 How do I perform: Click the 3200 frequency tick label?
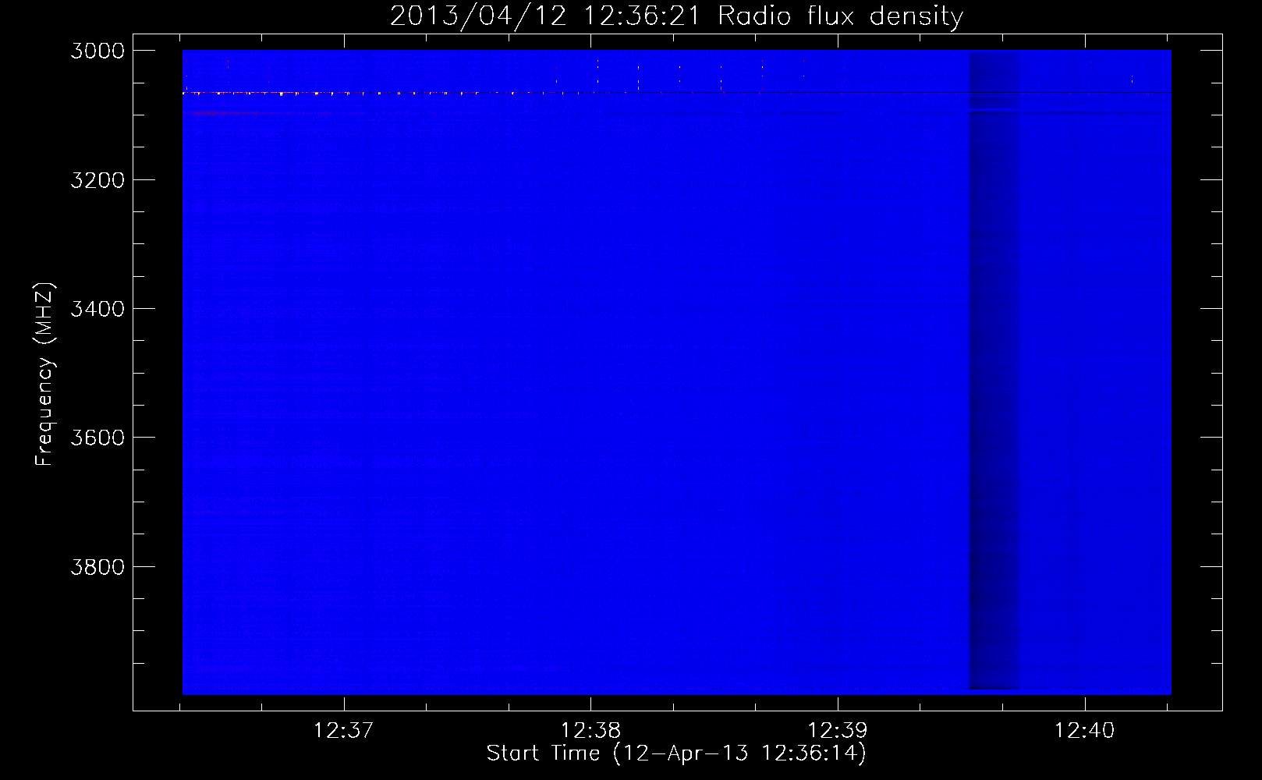pos(97,180)
